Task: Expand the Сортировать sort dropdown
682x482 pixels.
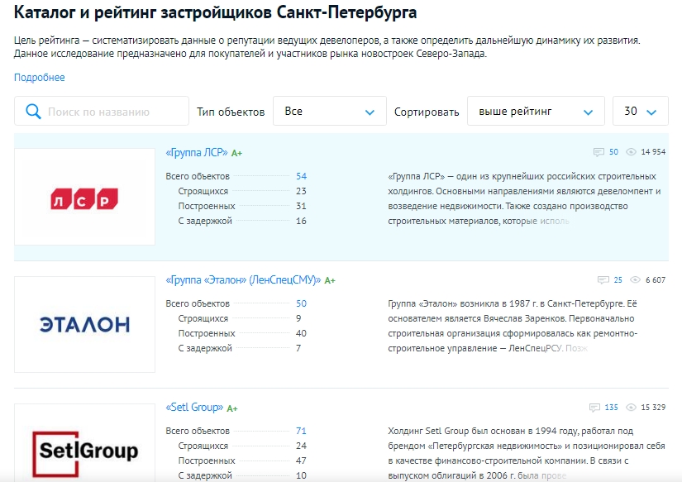Action: (x=535, y=112)
